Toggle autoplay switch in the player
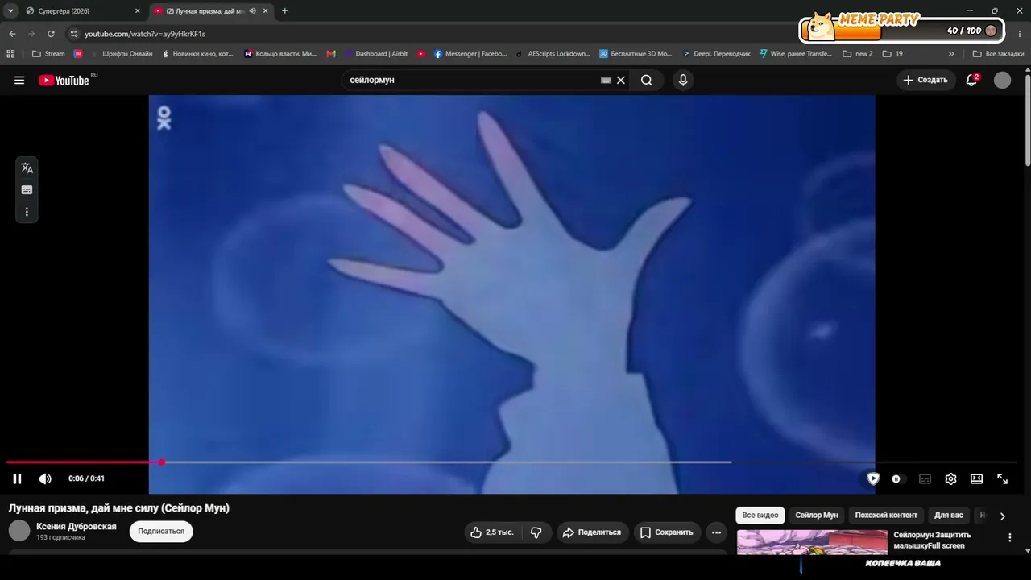Viewport: 1031px width, 580px height. point(896,478)
